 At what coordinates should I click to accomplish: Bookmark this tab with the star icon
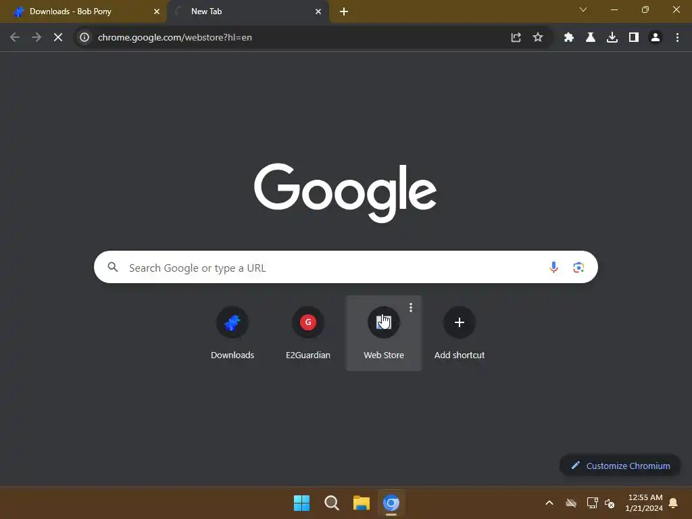click(x=537, y=38)
